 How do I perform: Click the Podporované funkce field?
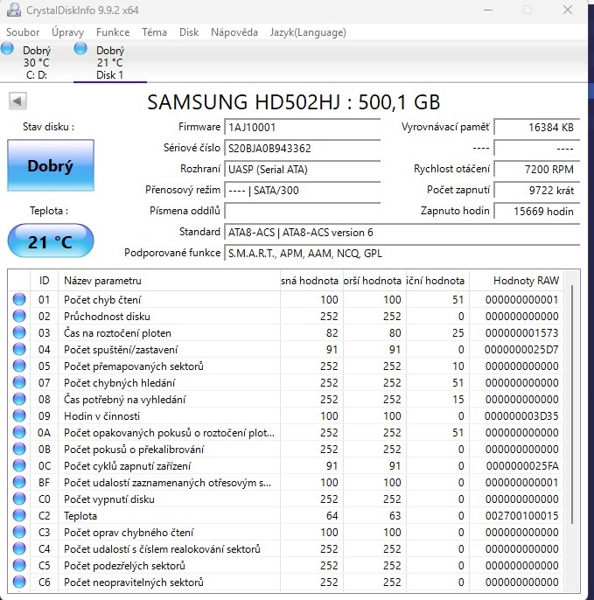[402, 254]
